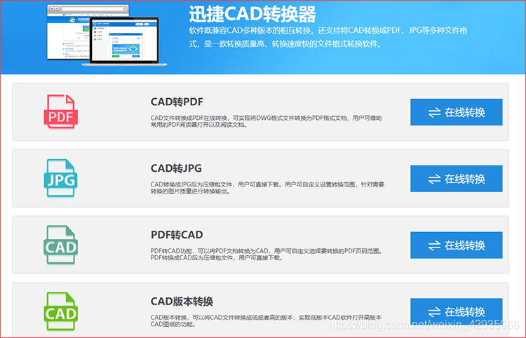The image size is (526, 338).
Task: Open the CAD版本转换 heading
Action: point(182,301)
